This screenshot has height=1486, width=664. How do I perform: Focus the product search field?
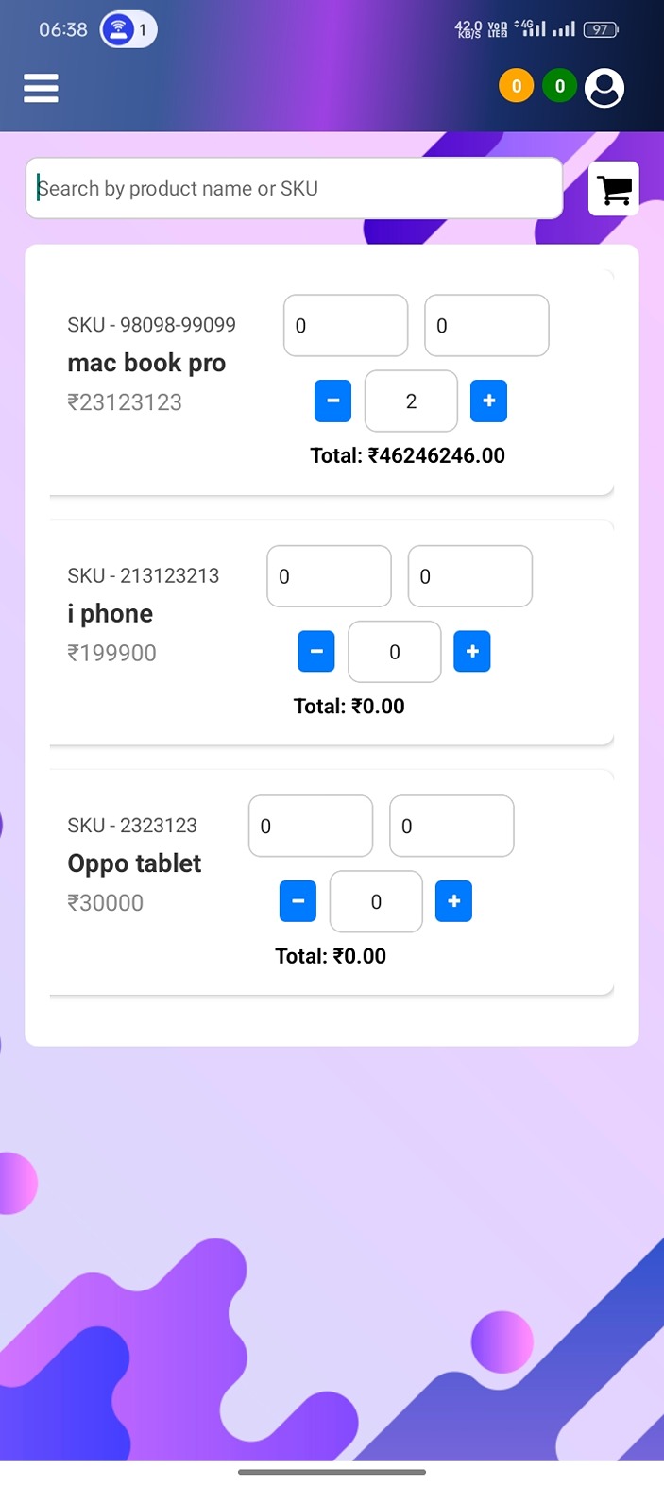(x=294, y=189)
